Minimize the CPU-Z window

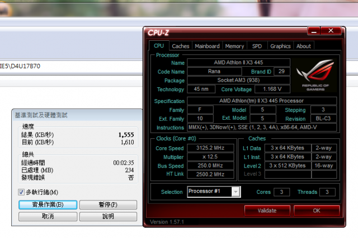314,31
